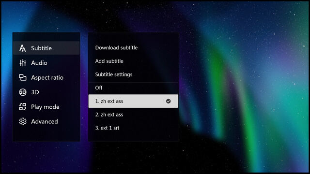The width and height of the screenshot is (310, 174).
Task: Click the Audio equalizer sliders icon
Action: pos(23,63)
